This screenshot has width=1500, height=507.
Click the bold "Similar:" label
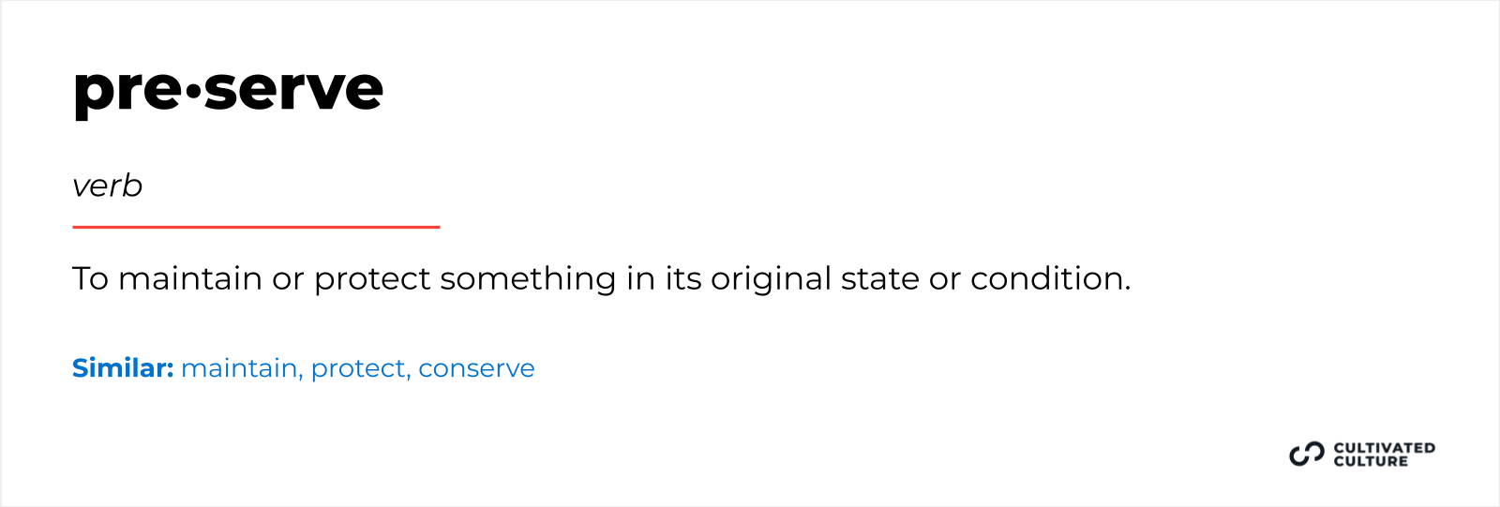(123, 368)
